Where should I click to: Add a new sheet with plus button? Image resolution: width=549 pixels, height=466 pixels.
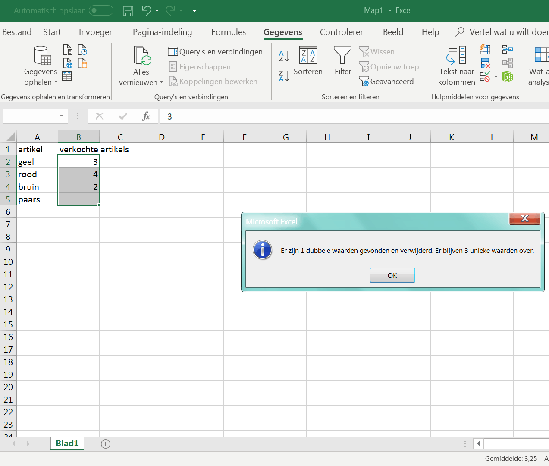(x=106, y=444)
